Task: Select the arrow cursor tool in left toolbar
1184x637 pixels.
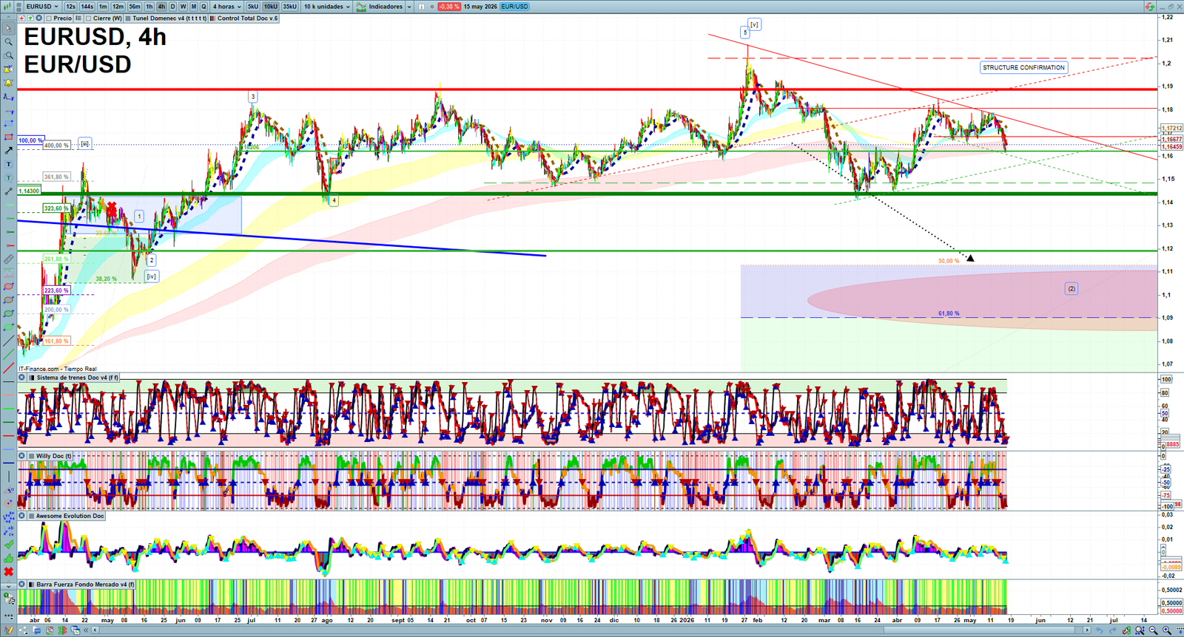Action: (8, 28)
